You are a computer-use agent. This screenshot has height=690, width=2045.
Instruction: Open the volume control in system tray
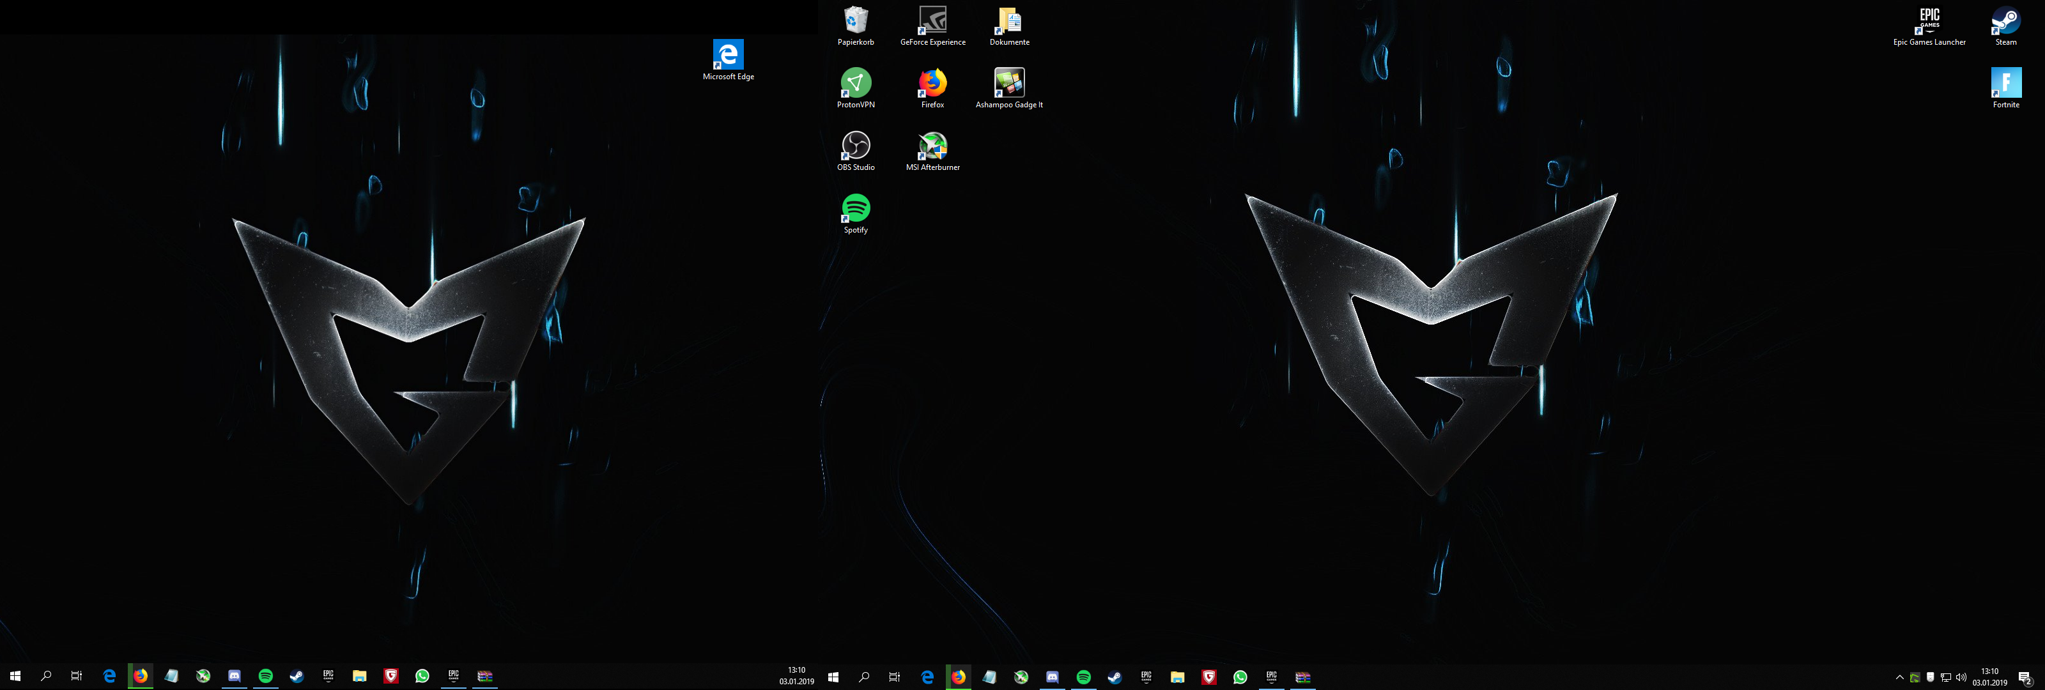[1961, 677]
